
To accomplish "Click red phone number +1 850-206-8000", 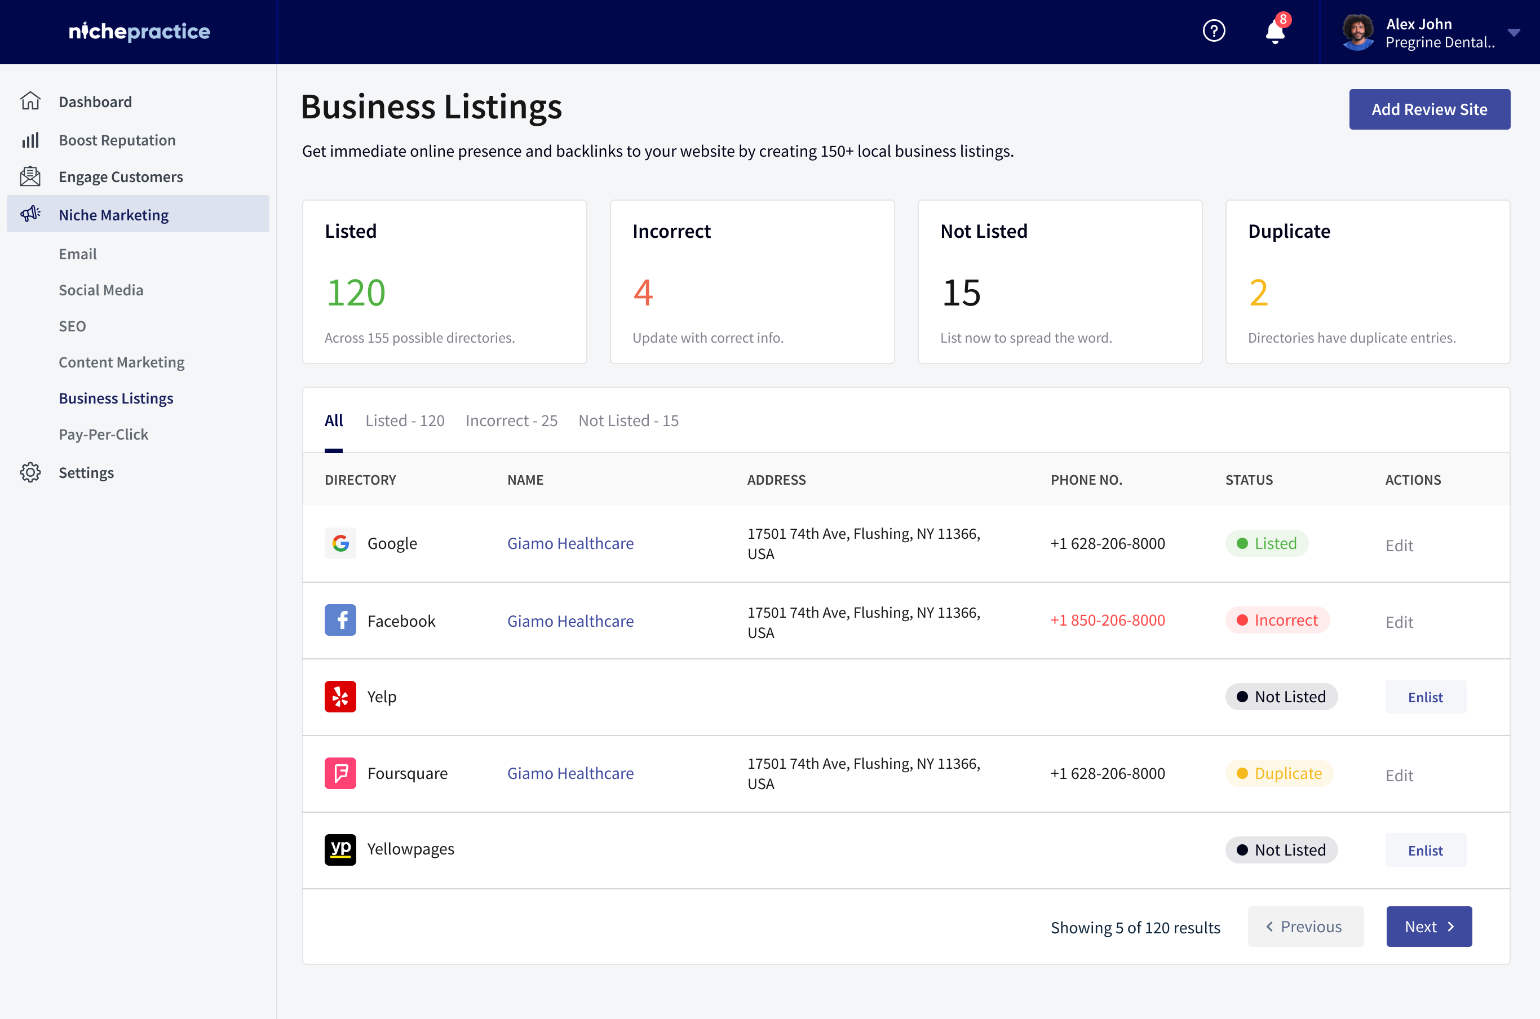I will point(1107,620).
